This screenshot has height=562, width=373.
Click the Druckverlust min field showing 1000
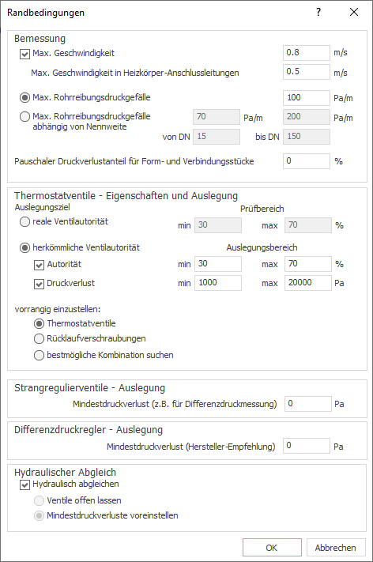tap(218, 283)
